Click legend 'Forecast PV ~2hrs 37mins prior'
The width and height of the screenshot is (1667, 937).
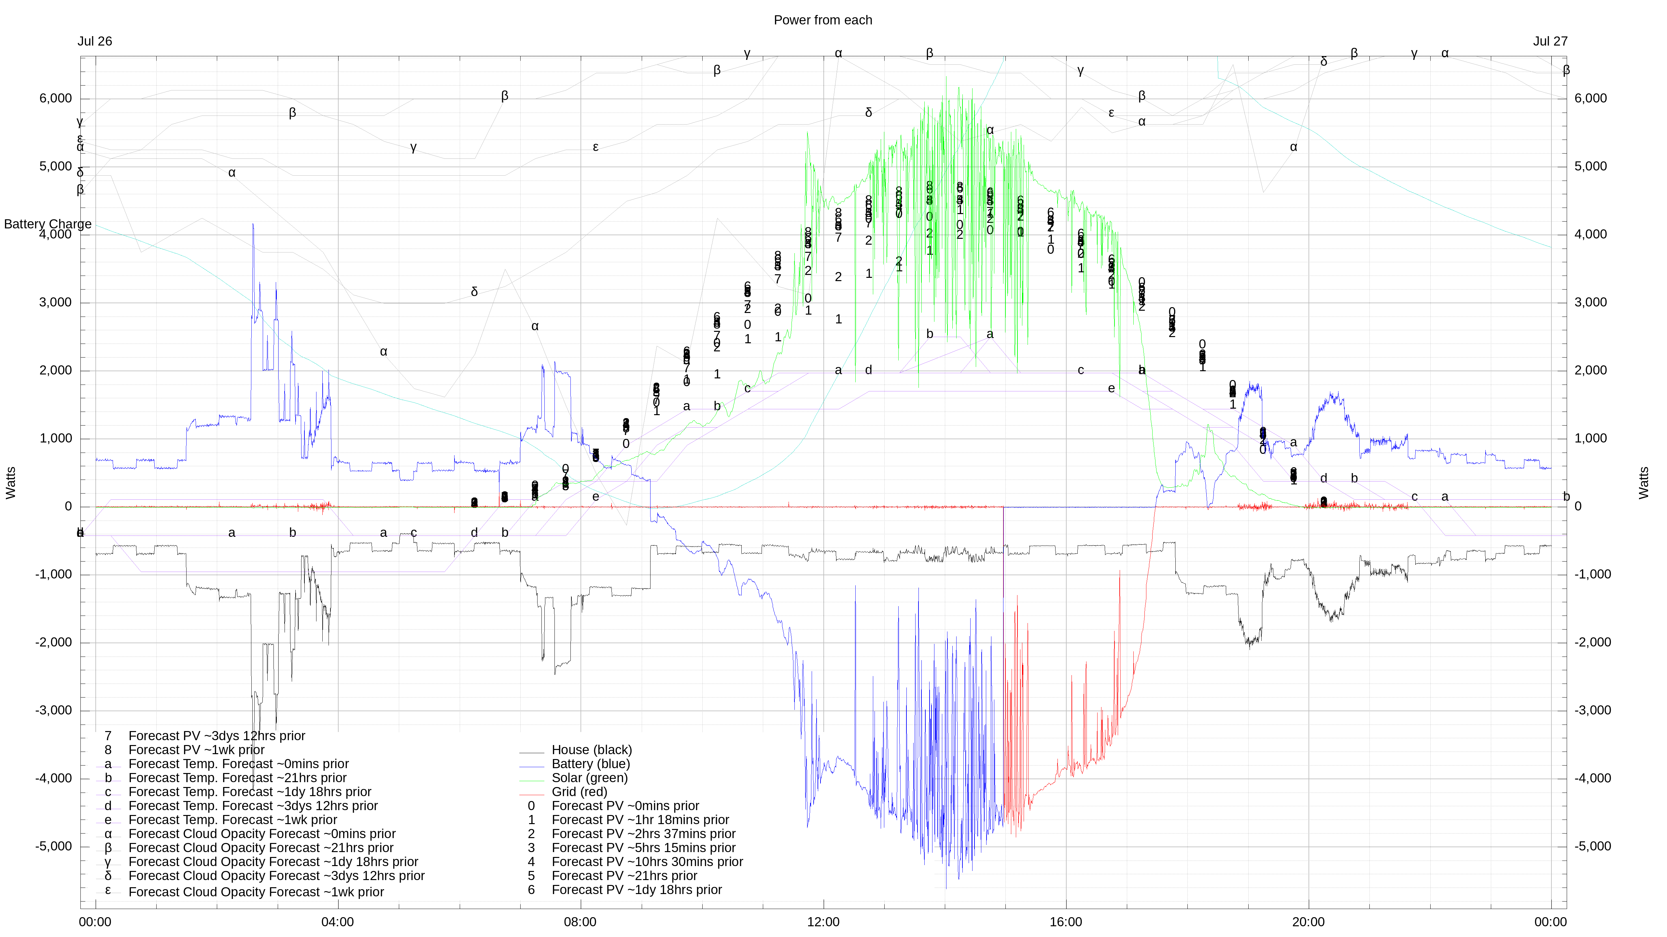pos(643,834)
